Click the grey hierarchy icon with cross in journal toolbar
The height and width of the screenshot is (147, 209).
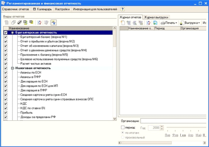tap(140, 23)
